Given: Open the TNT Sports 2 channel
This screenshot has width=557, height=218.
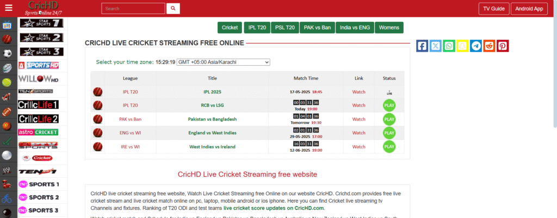Looking at the screenshot, I should 39,197.
